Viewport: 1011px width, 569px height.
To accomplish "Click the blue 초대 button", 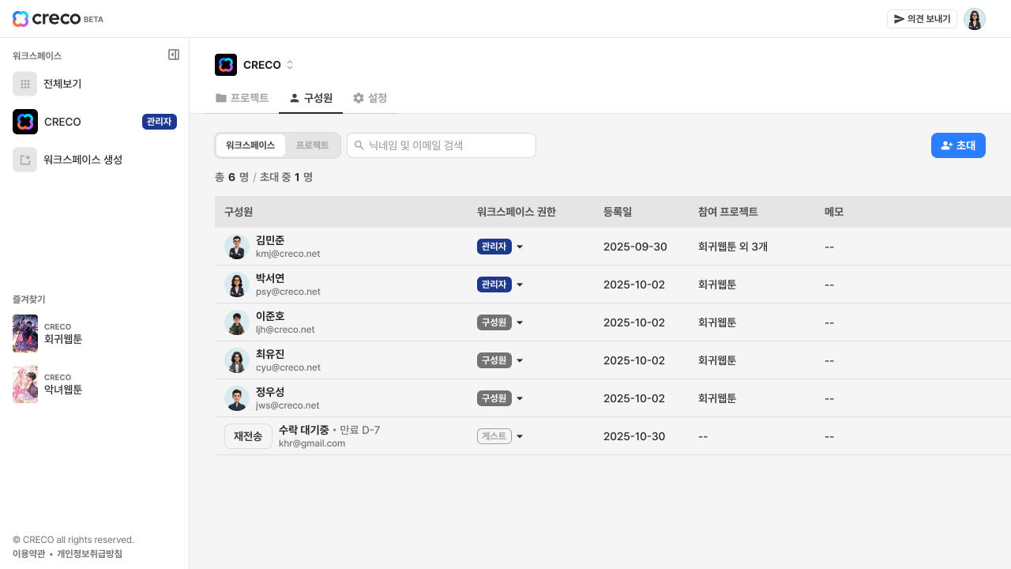I will (x=958, y=145).
